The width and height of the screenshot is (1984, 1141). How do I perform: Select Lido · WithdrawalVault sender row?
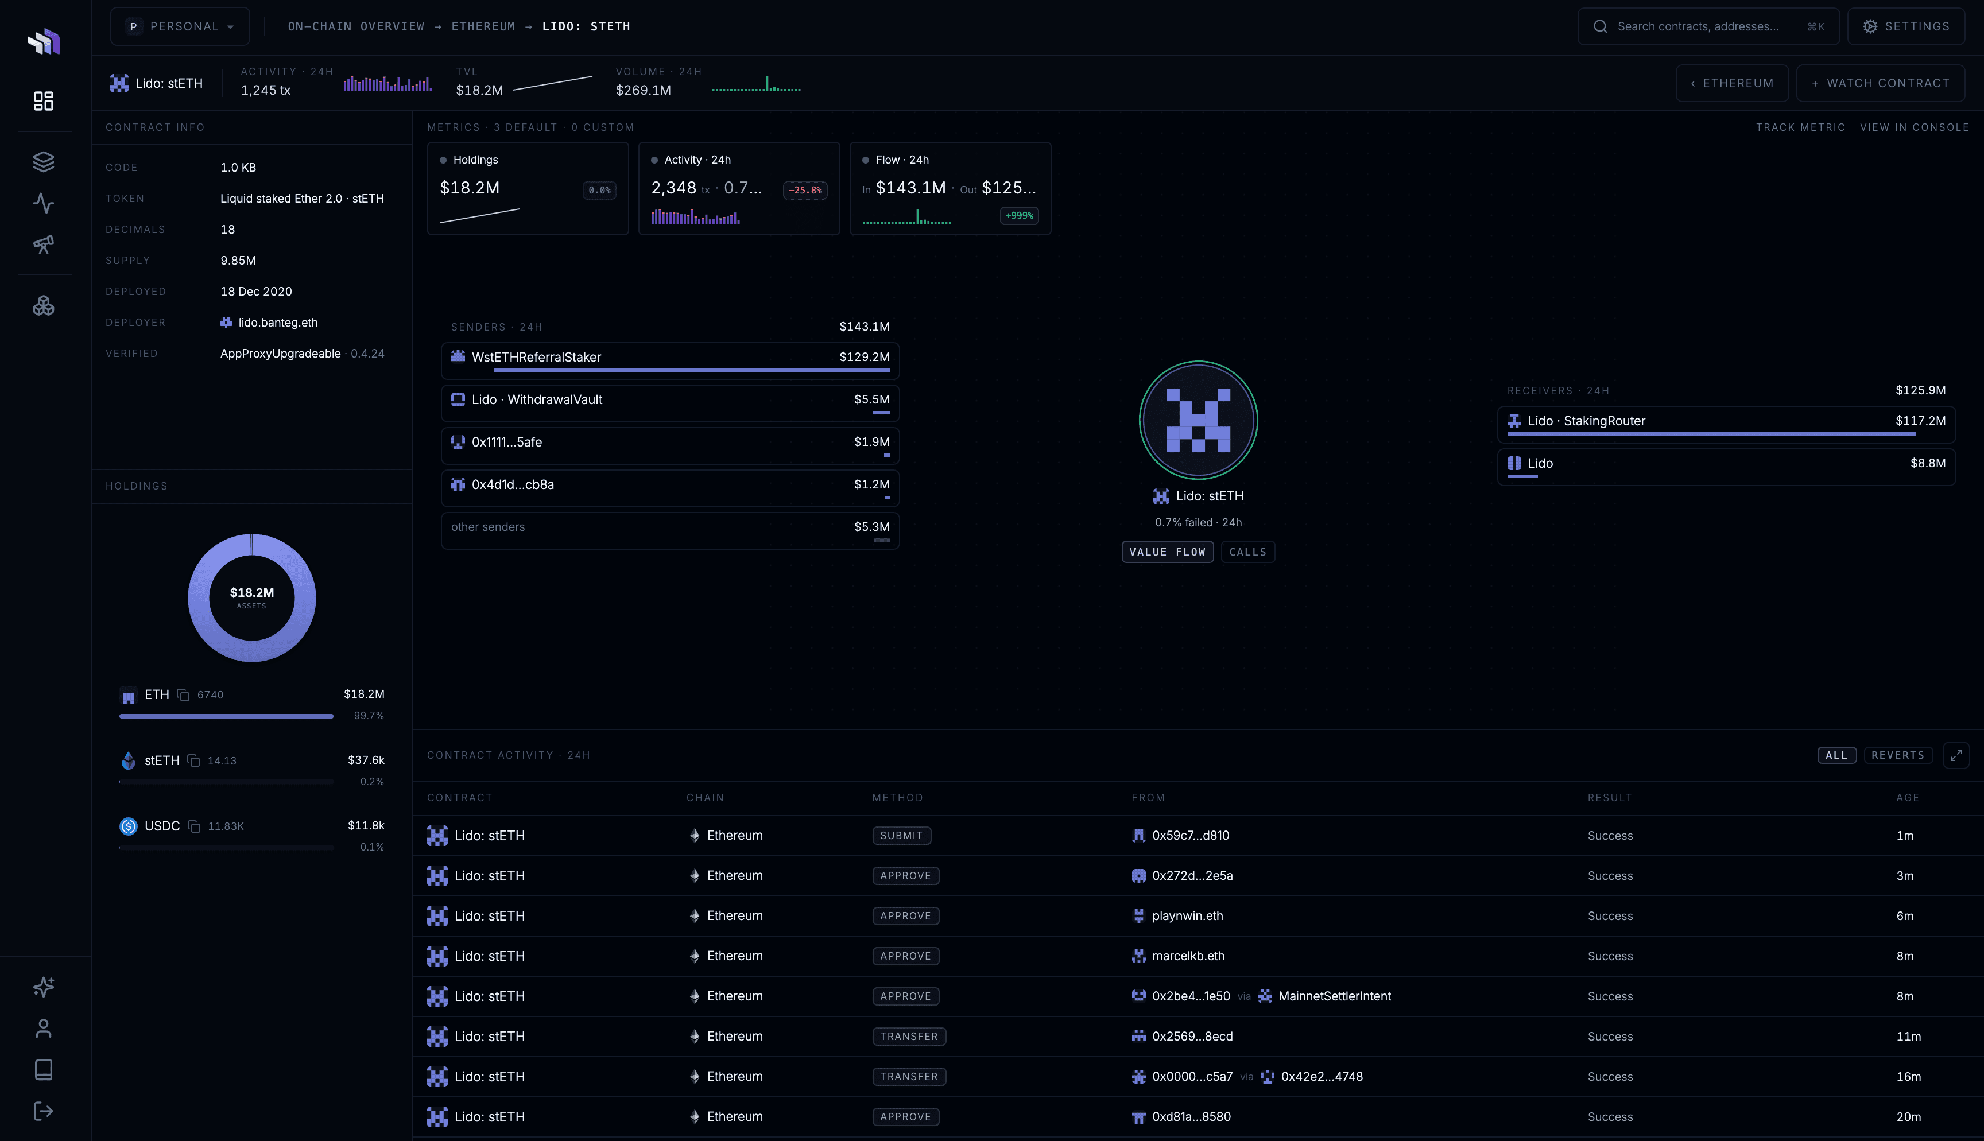670,403
